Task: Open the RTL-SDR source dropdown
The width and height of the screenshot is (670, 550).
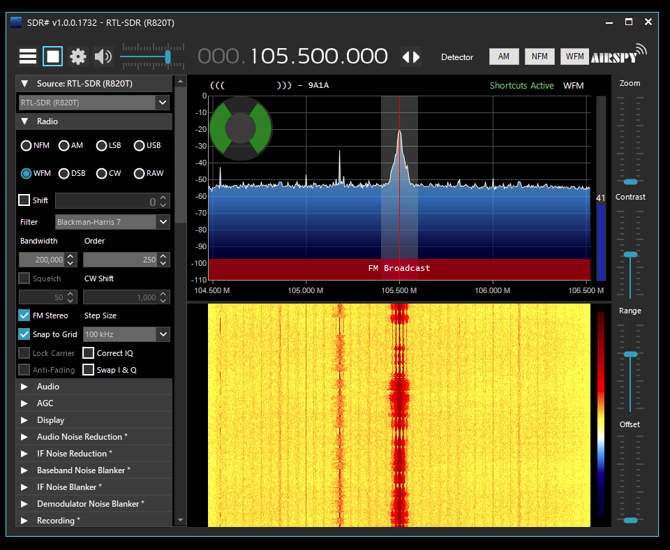Action: coord(163,103)
